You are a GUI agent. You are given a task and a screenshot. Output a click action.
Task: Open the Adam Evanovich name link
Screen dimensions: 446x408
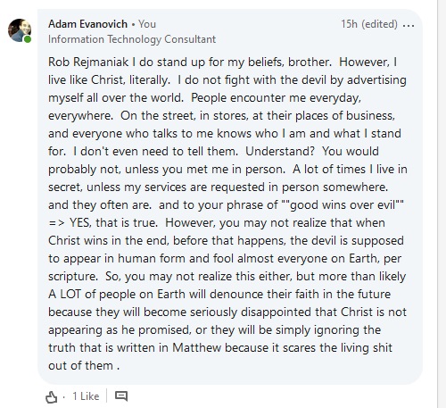pos(87,24)
